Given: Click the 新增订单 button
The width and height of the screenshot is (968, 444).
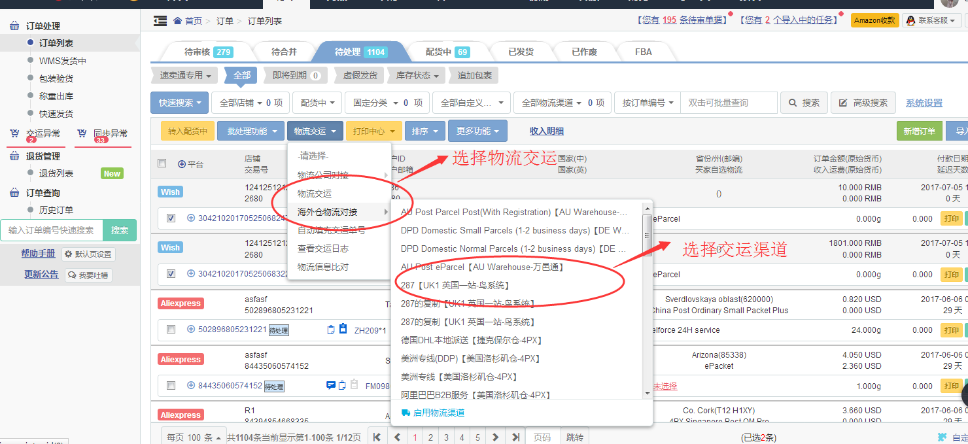Looking at the screenshot, I should pos(919,131).
